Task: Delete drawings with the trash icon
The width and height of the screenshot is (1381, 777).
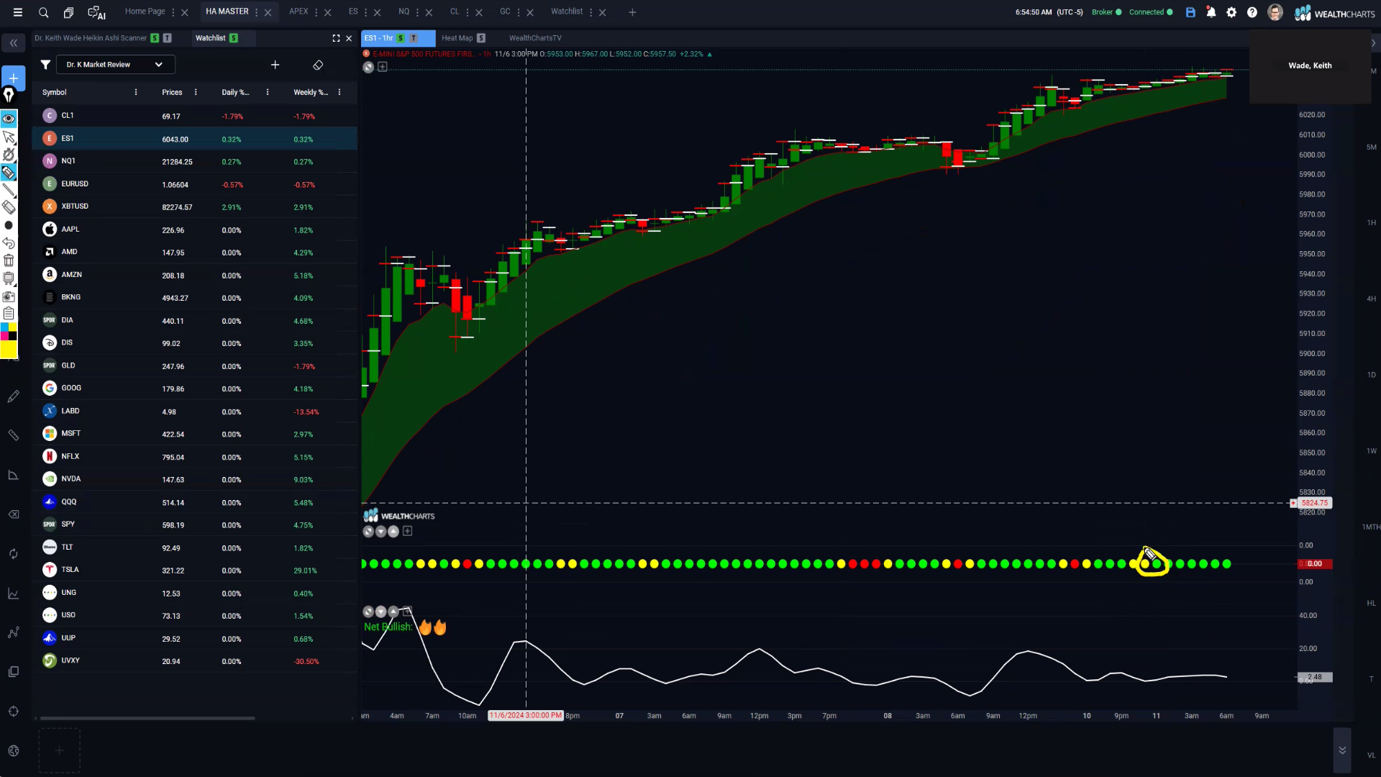Action: coord(9,260)
